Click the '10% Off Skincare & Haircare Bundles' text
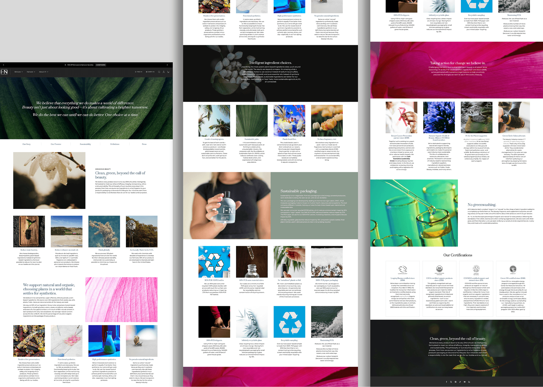 point(80,65)
